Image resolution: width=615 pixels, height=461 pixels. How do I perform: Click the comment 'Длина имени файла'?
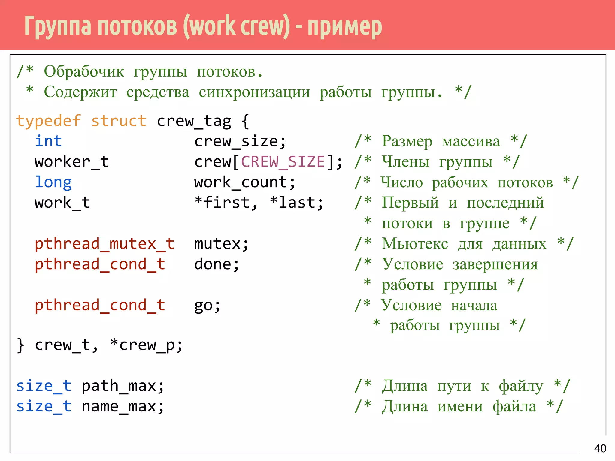click(459, 407)
